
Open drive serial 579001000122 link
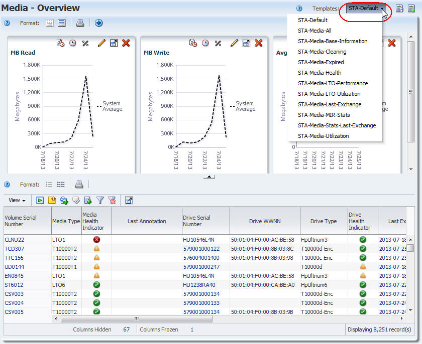(201, 249)
